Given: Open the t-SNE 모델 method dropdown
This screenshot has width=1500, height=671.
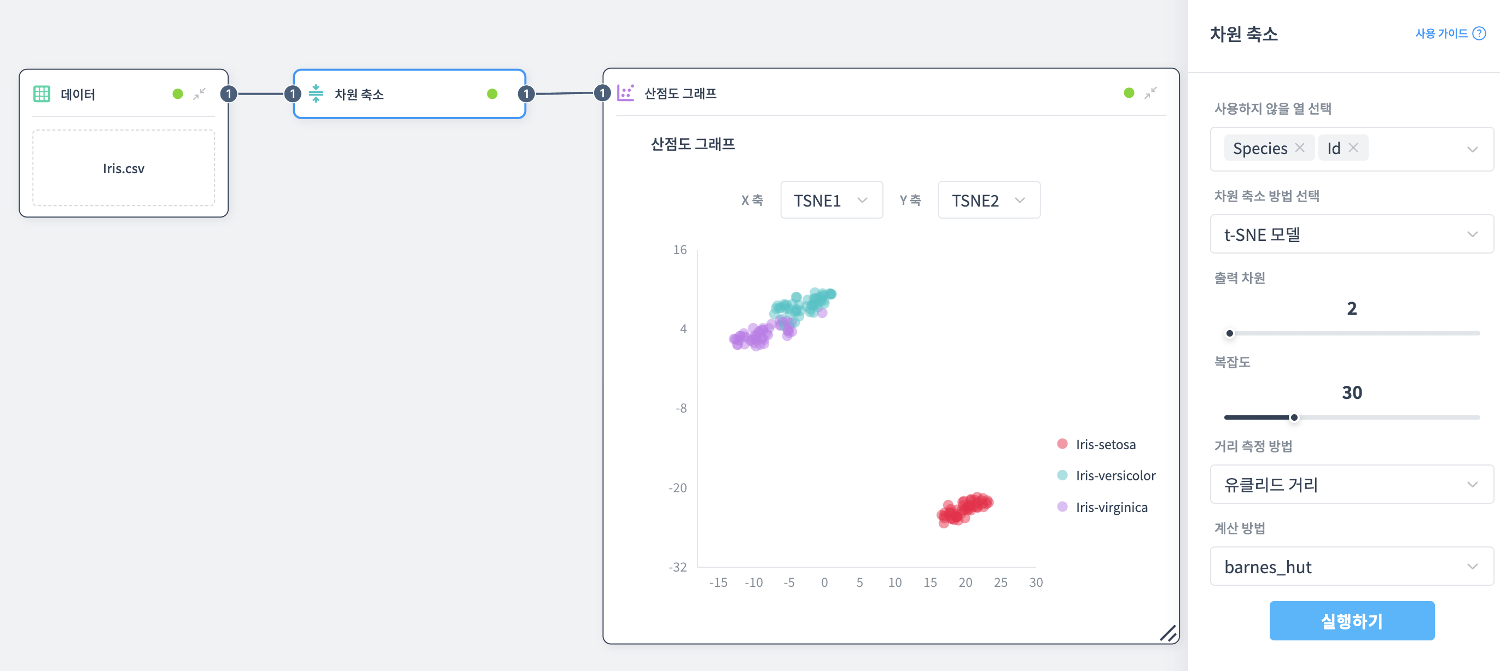Looking at the screenshot, I should click(x=1351, y=234).
